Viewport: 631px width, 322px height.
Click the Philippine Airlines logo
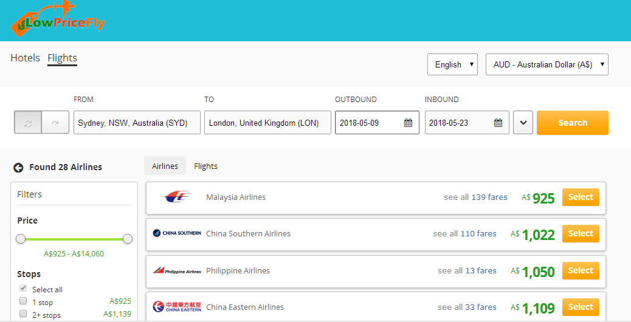pos(177,270)
